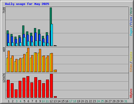The height and width of the screenshot is (104, 134).
Task: Click the x-axis day label 14
Action: [x=59, y=101]
